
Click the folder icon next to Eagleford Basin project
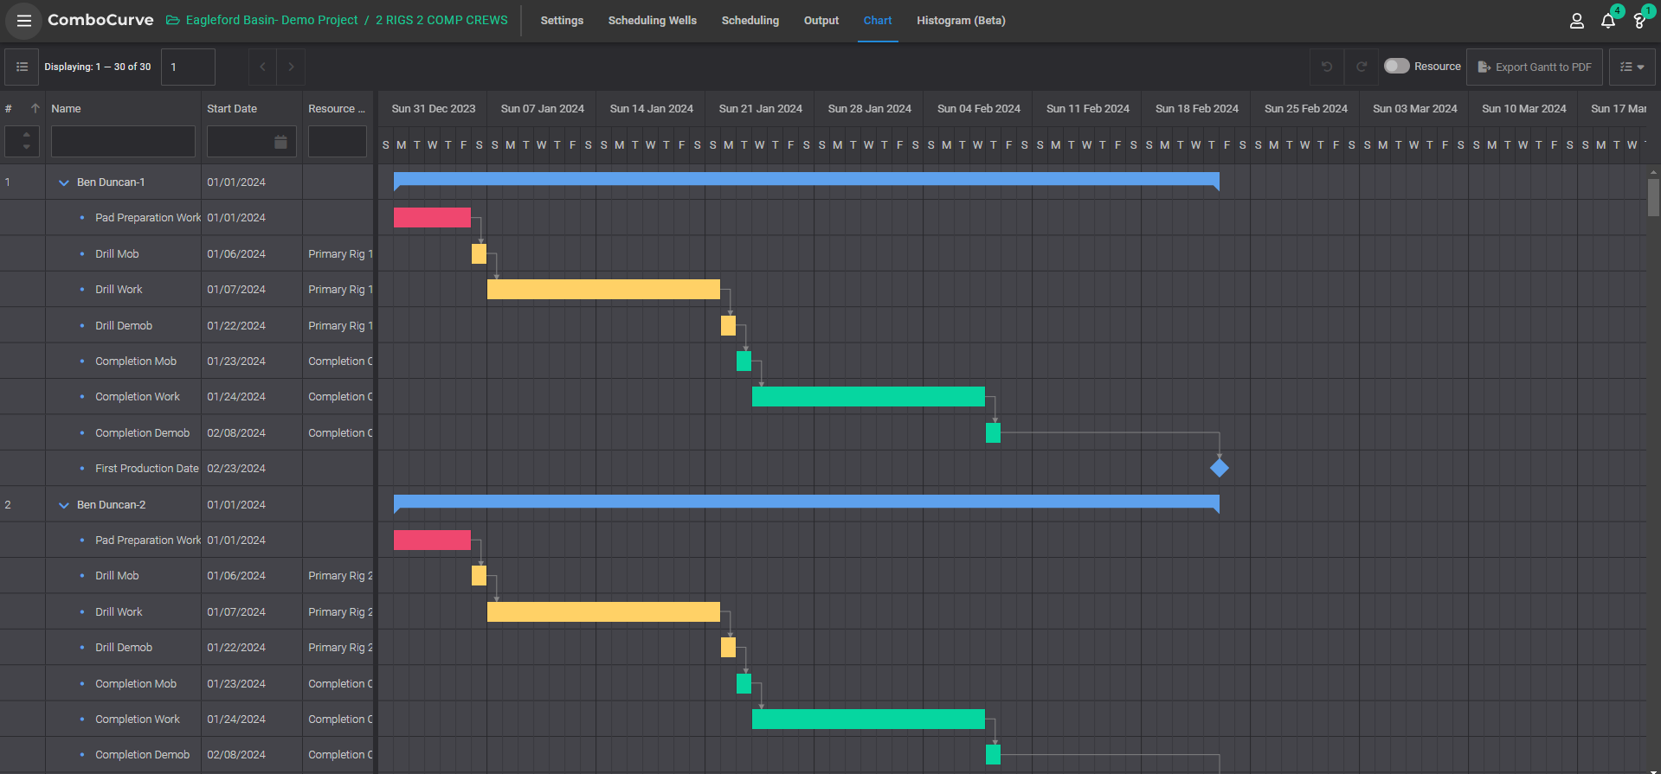click(x=173, y=20)
